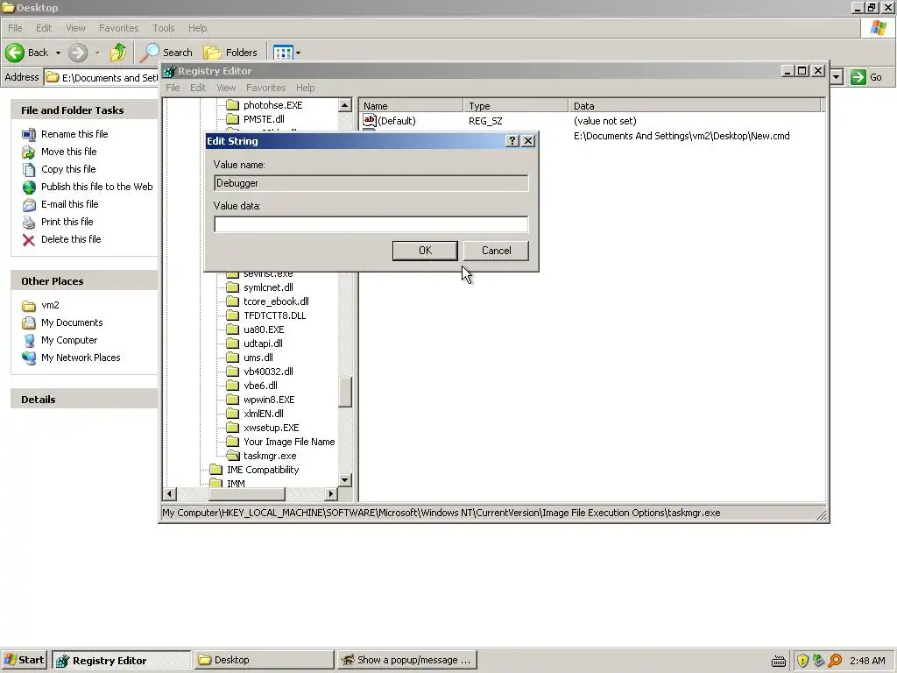Click Publish this file to the Web
Image resolution: width=897 pixels, height=673 pixels.
click(96, 187)
